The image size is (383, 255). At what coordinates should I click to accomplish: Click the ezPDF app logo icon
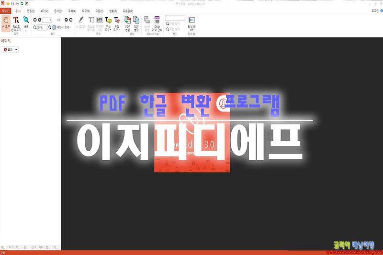(x=3, y=4)
